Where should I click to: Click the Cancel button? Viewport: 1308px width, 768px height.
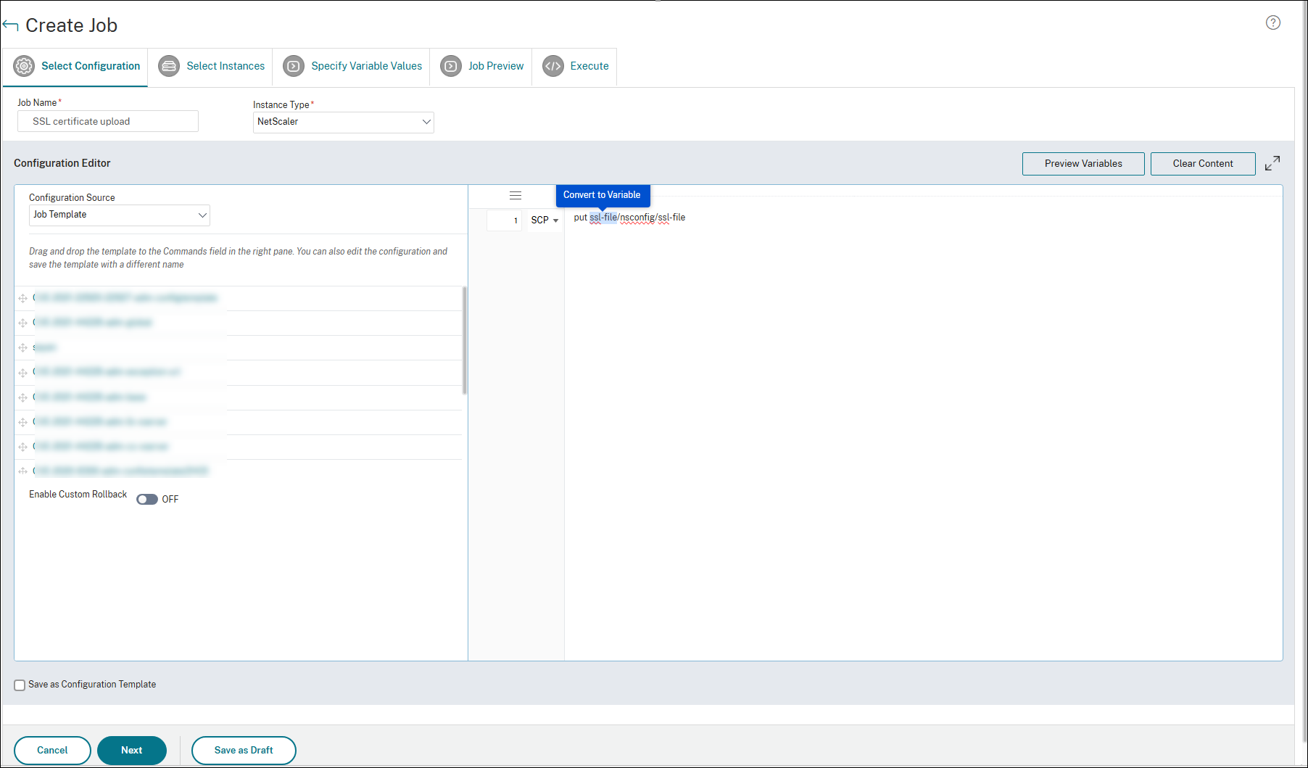click(52, 751)
